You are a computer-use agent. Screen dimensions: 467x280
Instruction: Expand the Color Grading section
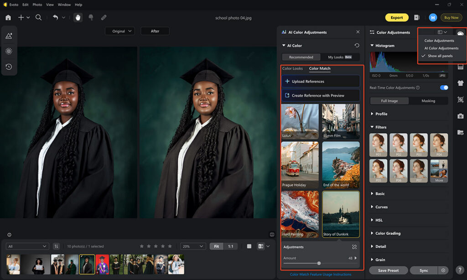point(372,233)
